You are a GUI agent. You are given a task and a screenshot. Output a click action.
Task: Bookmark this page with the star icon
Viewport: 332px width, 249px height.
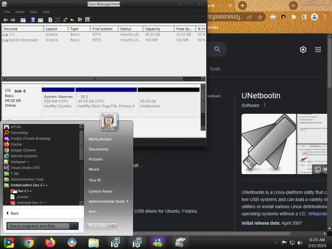(x=260, y=17)
